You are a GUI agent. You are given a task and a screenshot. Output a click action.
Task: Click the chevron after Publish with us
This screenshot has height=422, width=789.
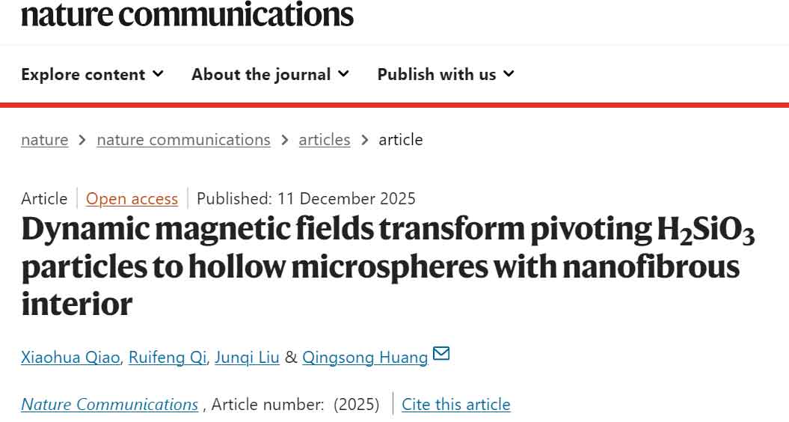pos(509,74)
